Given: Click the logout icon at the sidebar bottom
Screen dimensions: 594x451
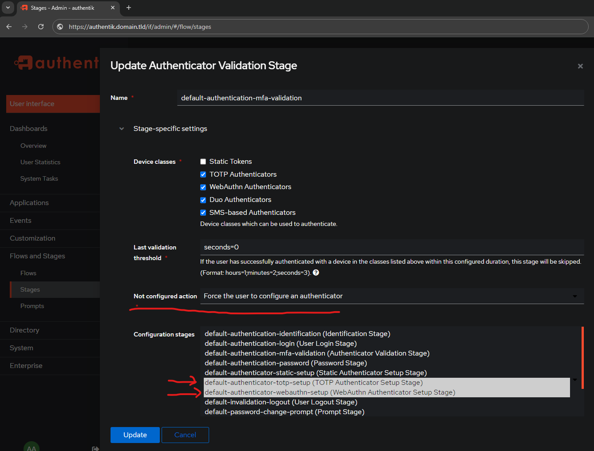Looking at the screenshot, I should point(95,448).
